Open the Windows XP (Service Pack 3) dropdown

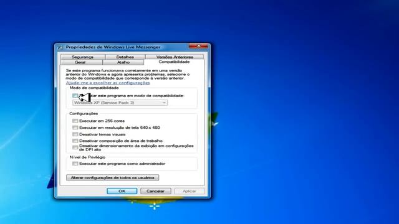pyautogui.click(x=120, y=103)
